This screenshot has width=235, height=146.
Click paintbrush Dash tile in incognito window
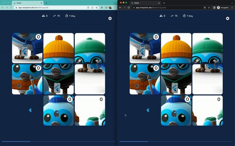[145, 79]
